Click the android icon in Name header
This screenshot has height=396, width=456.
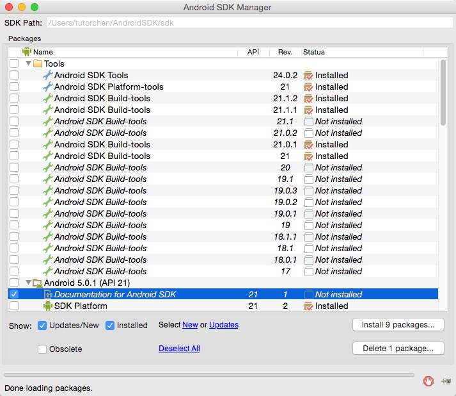click(x=27, y=52)
